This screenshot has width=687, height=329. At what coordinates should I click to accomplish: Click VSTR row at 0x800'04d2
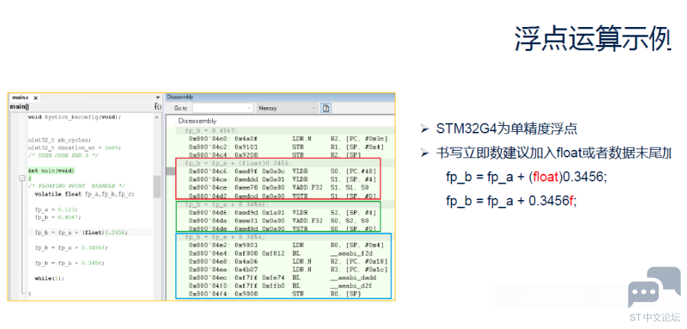point(282,196)
